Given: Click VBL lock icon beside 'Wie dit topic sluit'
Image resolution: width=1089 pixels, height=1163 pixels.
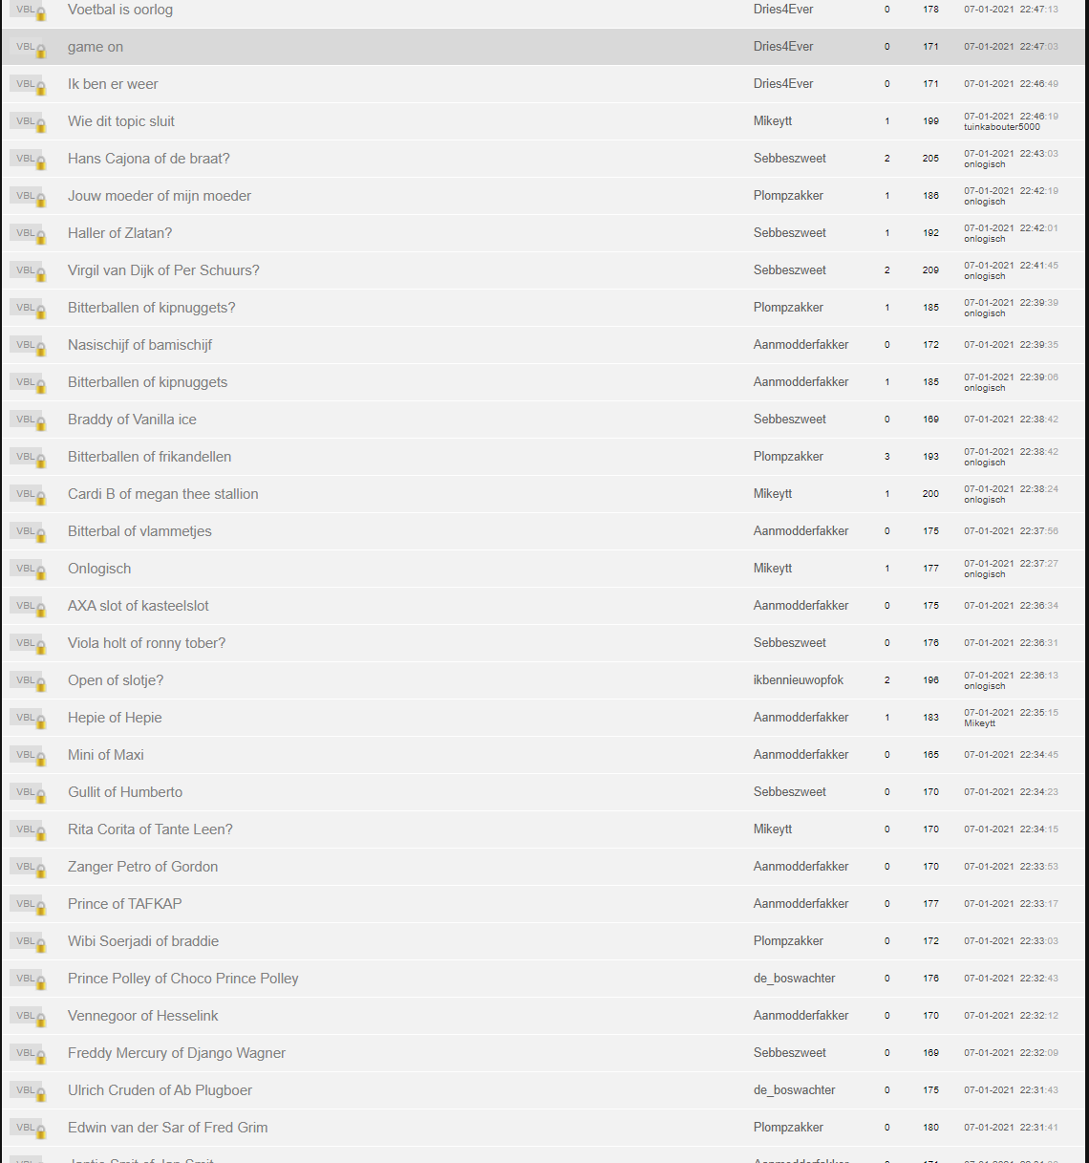Looking at the screenshot, I should point(28,121).
